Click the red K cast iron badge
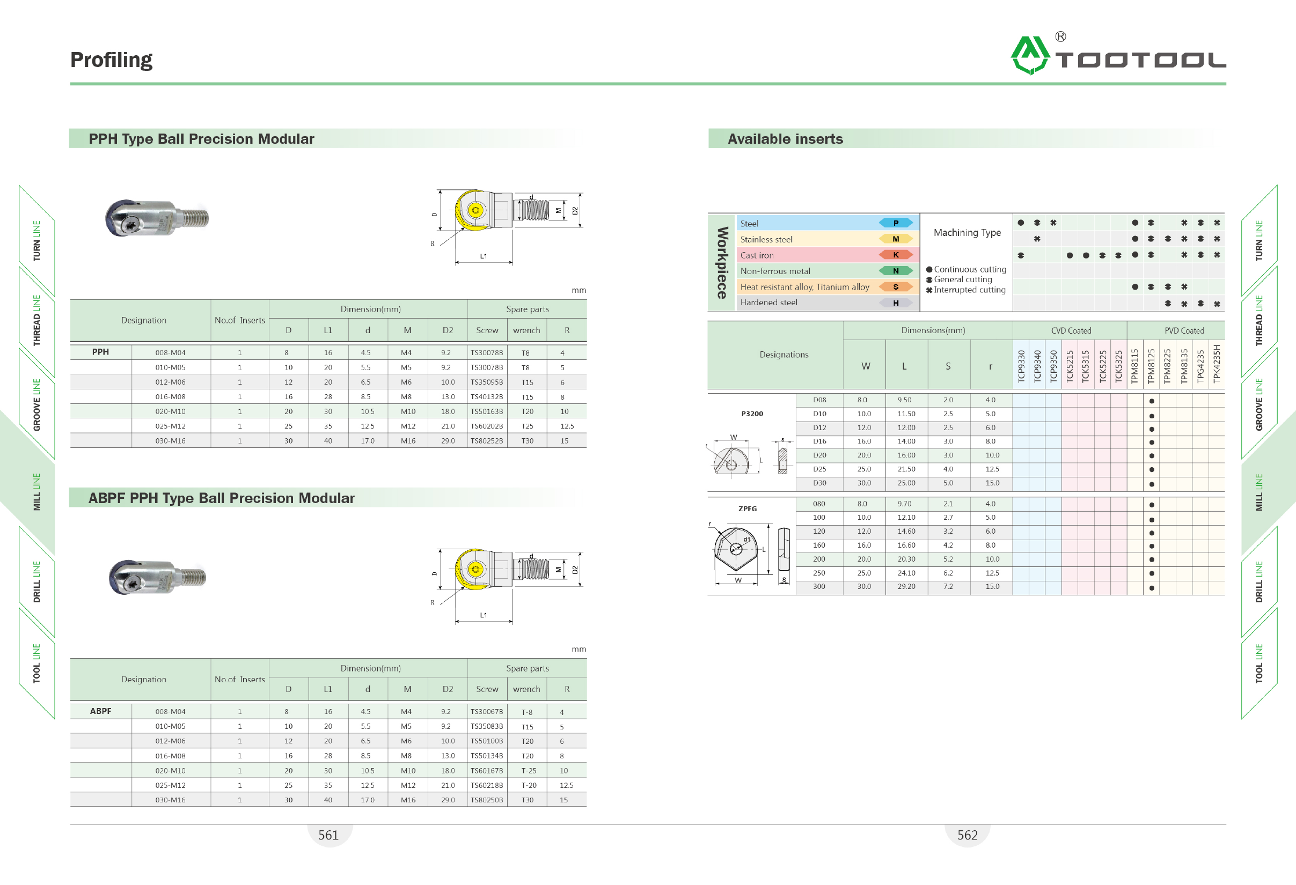Screen dimensions: 1296x885 pos(896,255)
